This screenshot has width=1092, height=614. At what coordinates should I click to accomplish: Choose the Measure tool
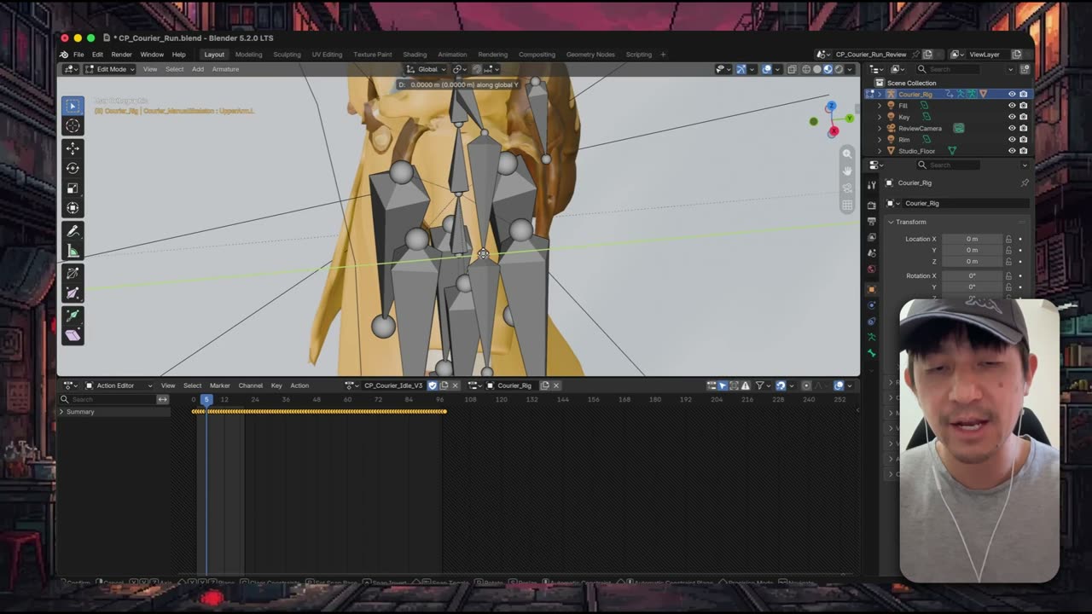pos(73,251)
